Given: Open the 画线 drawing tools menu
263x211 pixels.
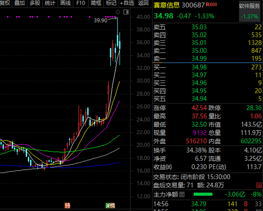Looking at the screenshot, I should coord(65,3).
